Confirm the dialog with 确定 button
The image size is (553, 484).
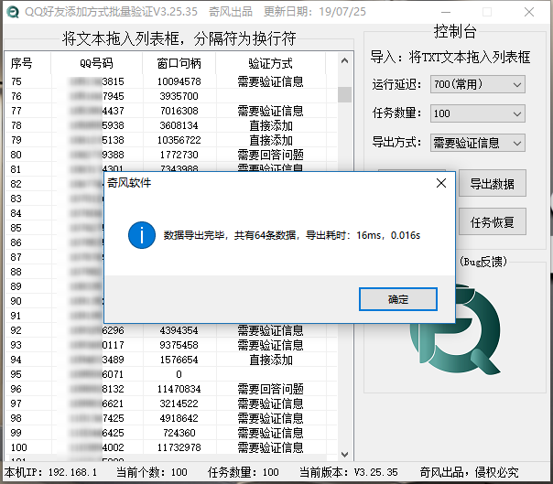click(x=398, y=299)
